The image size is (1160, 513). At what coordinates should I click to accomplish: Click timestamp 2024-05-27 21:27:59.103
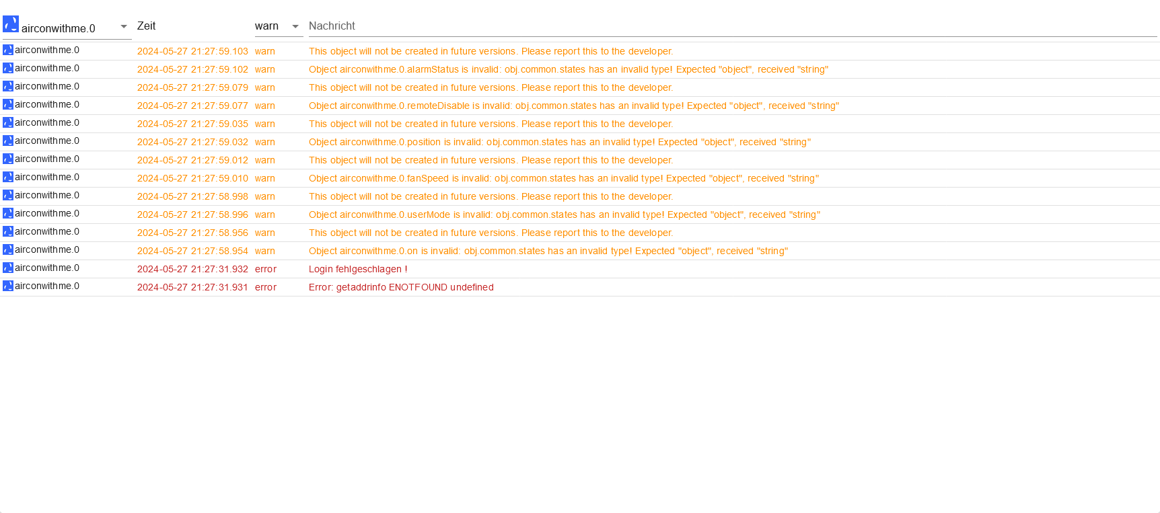tap(192, 51)
